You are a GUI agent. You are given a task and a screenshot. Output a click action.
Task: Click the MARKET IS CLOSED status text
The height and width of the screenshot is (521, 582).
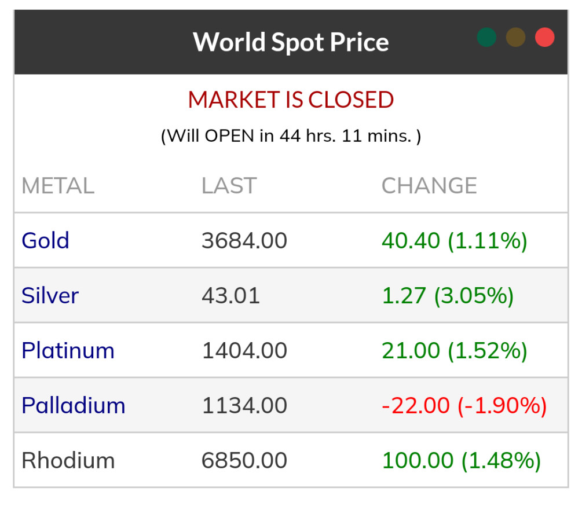(x=291, y=100)
